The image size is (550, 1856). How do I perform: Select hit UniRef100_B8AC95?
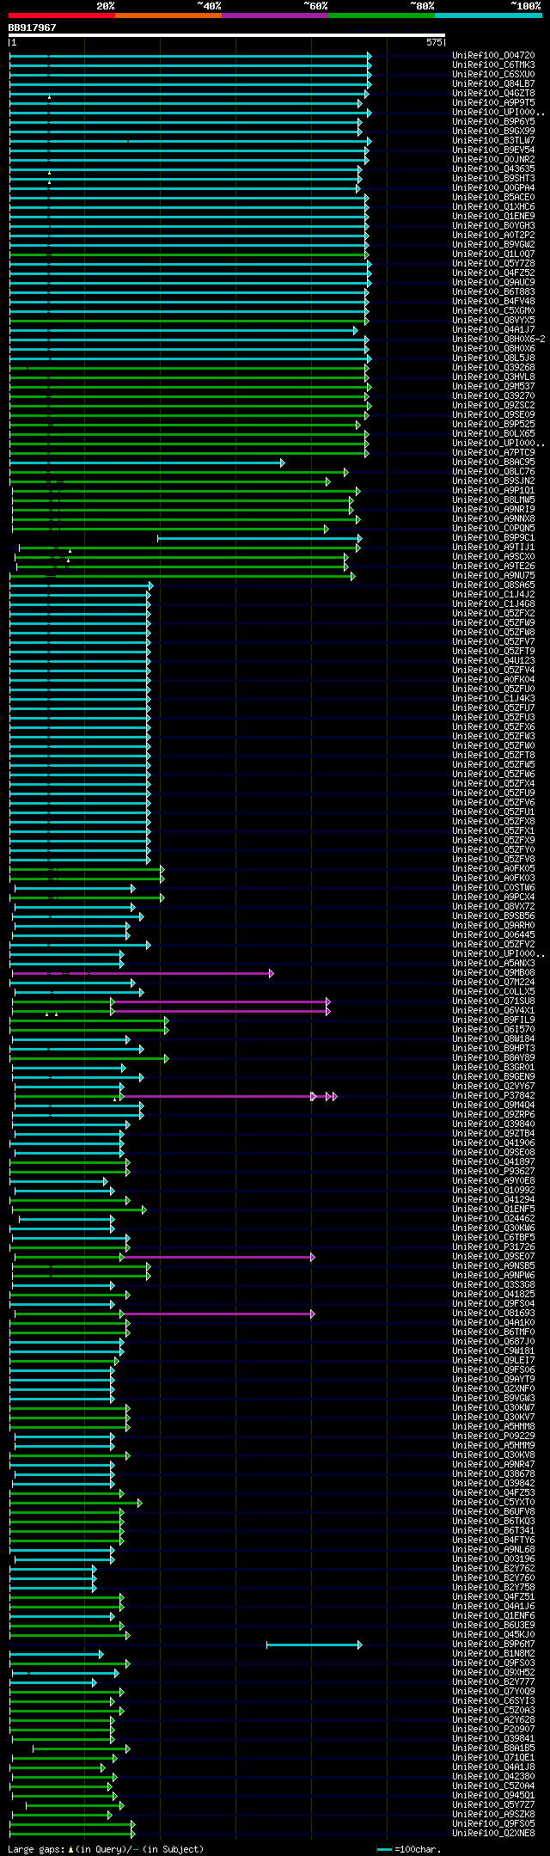493,462
